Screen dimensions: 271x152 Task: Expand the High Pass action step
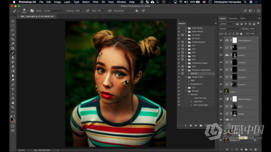191,102
